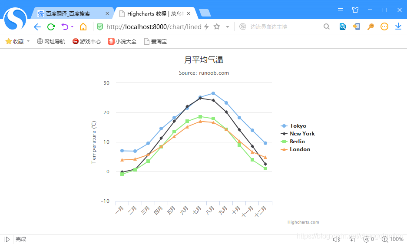
Task: Hide the Berlin series via the legend
Action: [x=297, y=142]
